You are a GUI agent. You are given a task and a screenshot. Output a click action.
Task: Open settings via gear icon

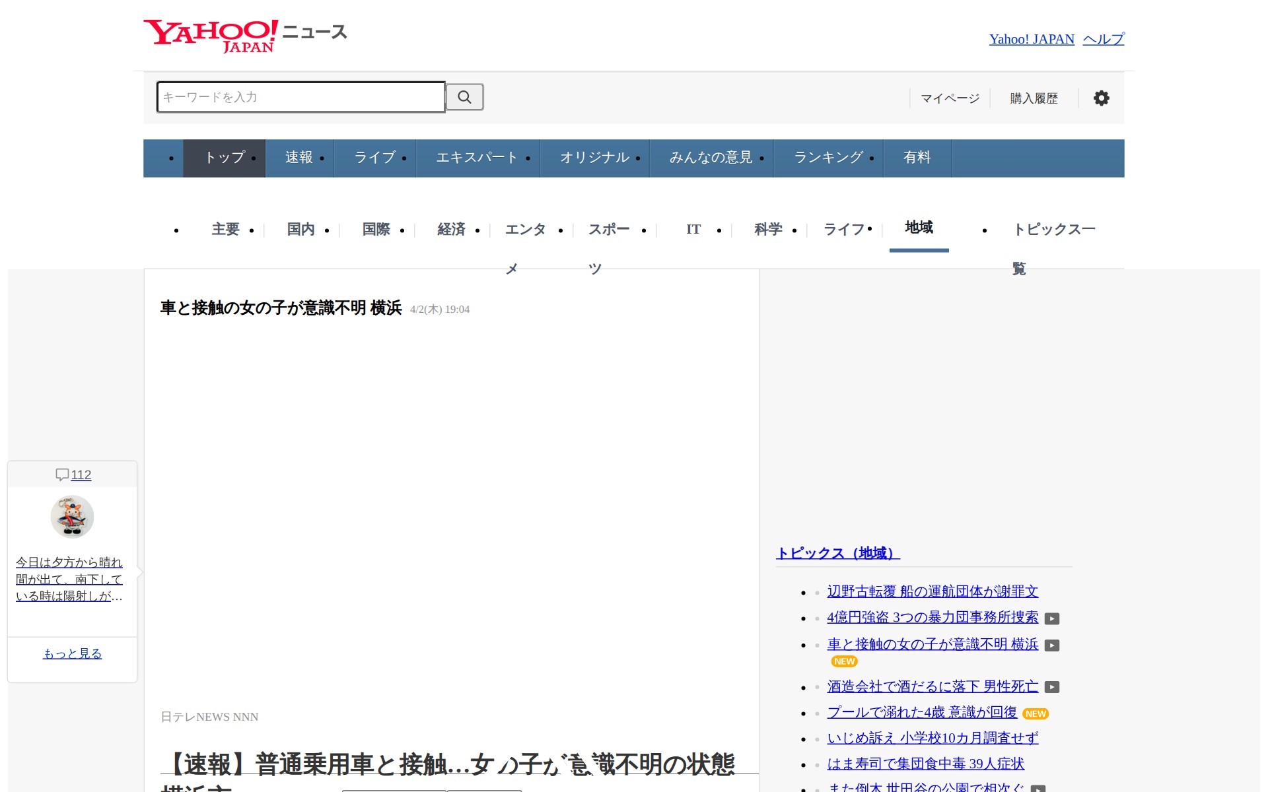[1101, 98]
